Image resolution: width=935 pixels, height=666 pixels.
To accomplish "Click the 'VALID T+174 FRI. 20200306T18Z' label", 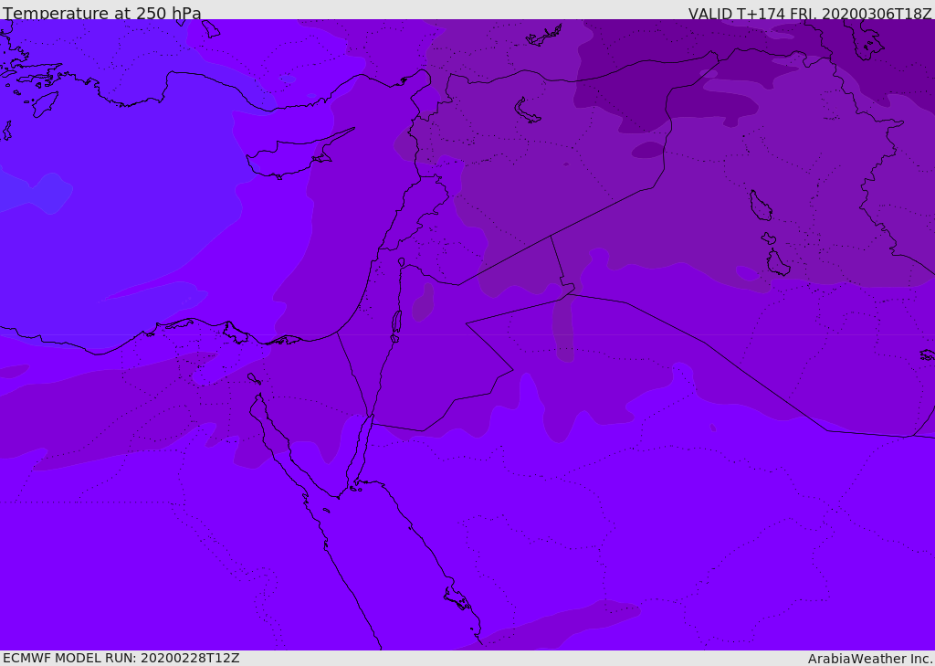I will pyautogui.click(x=809, y=14).
